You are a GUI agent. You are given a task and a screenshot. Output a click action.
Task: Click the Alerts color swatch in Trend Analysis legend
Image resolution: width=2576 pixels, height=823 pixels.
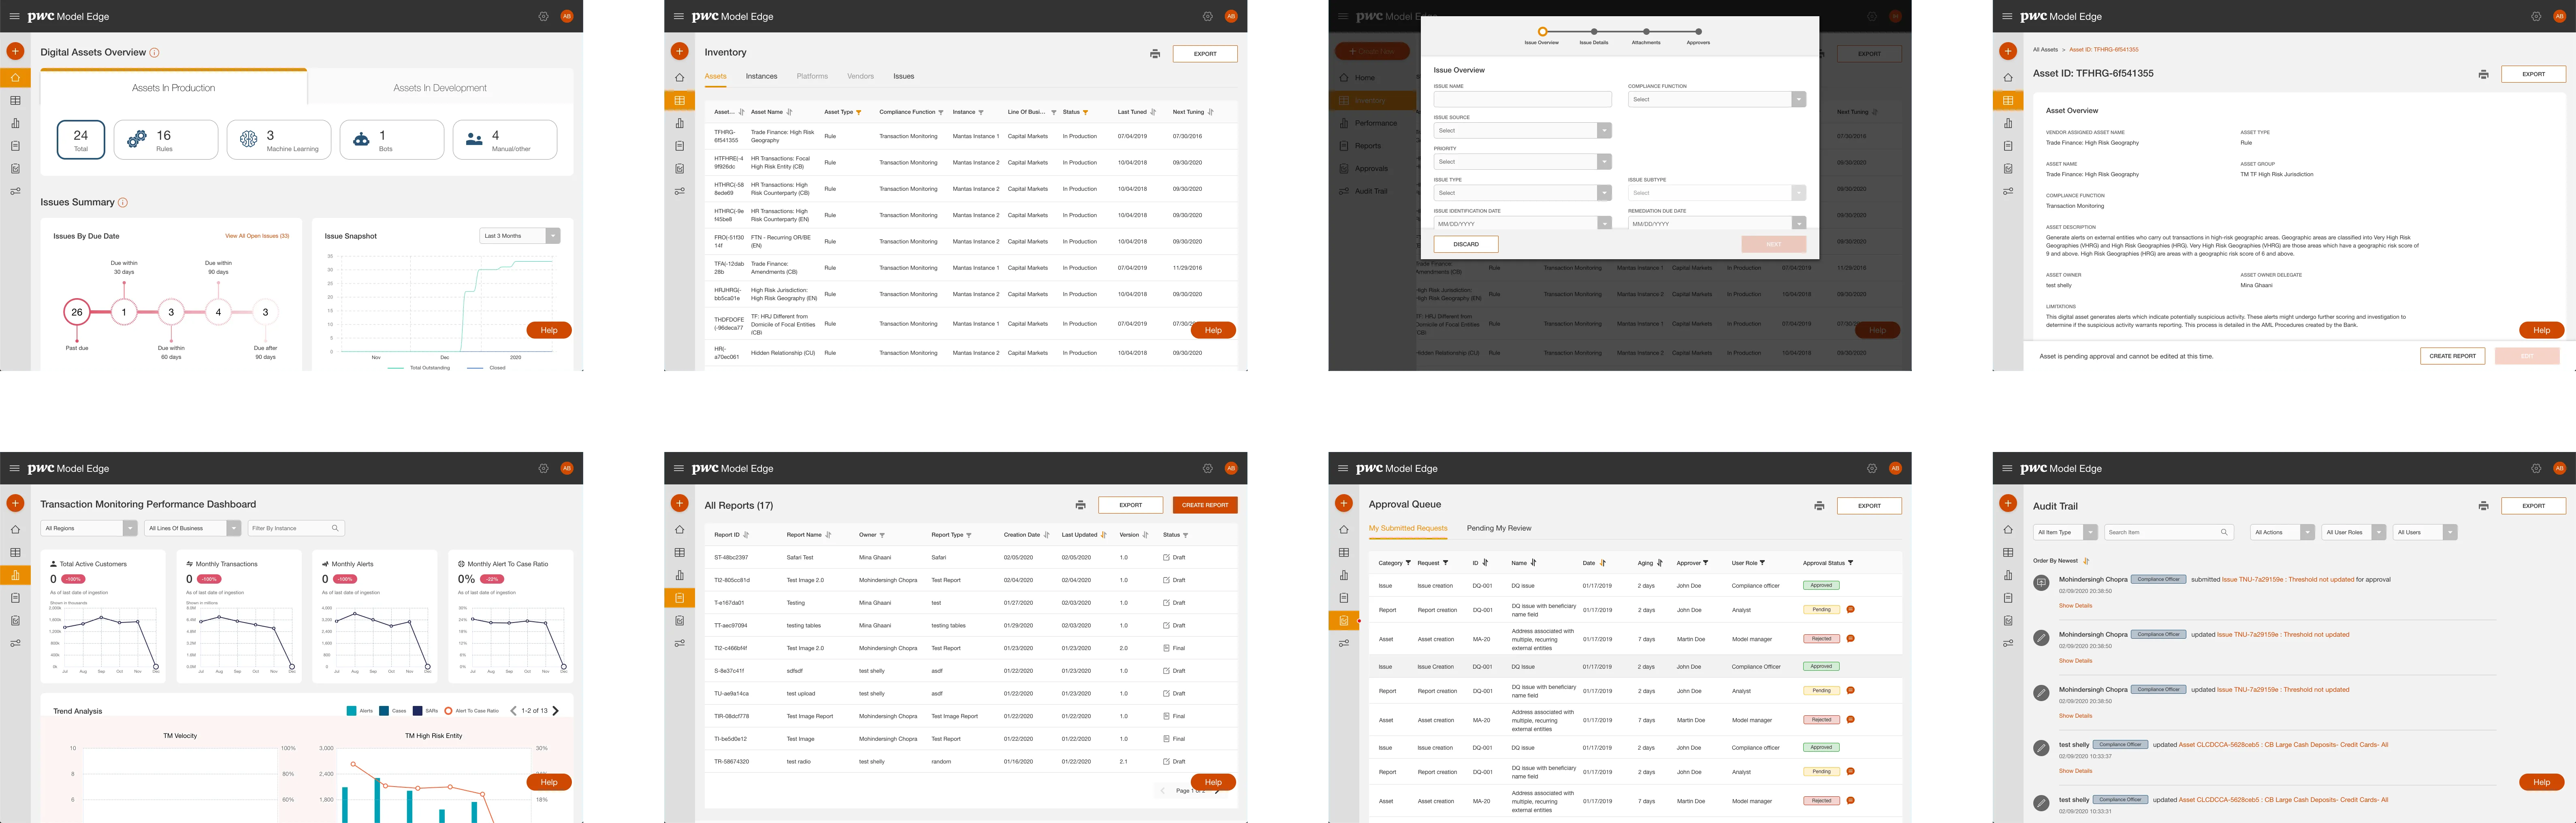pyautogui.click(x=352, y=711)
